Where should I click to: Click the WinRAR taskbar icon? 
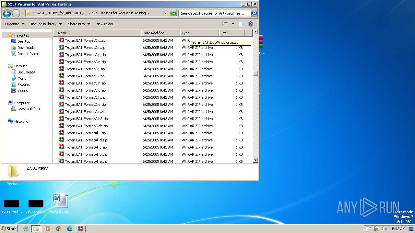[x=81, y=229]
